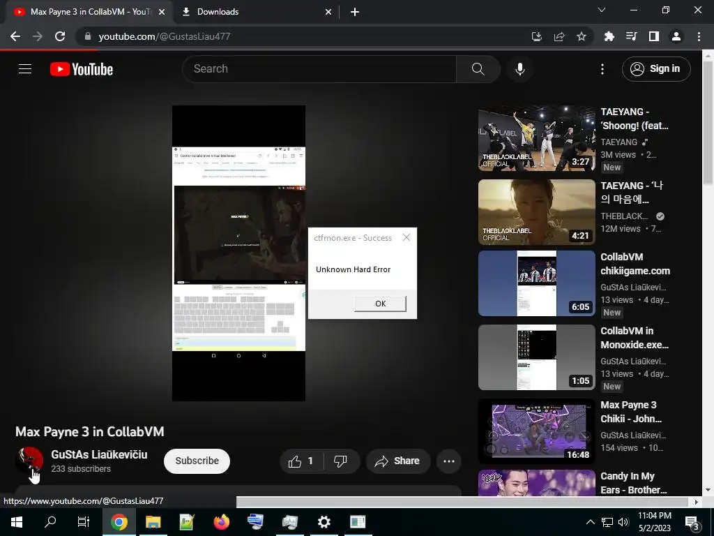Share this page via address bar icon
Image resolution: width=714 pixels, height=536 pixels.
tap(559, 36)
